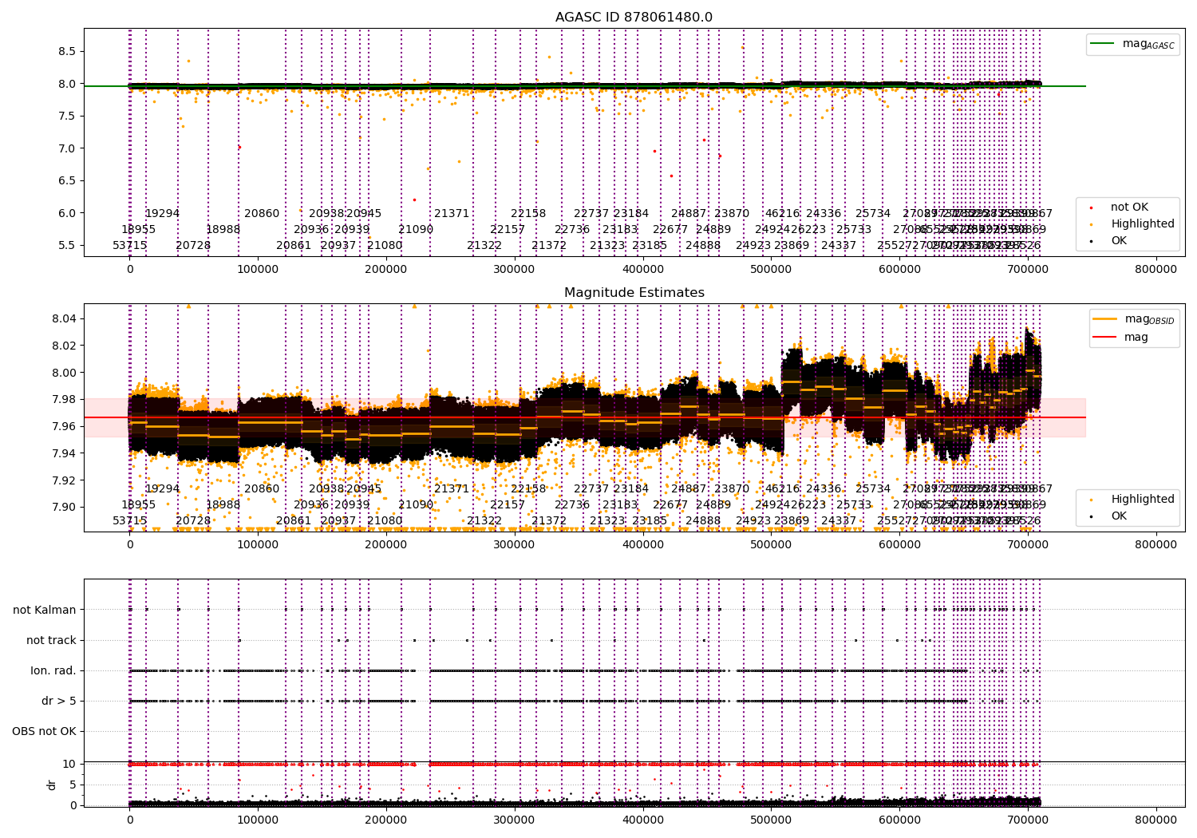Viewport: 1197px width, 838px height.
Task: Click 100000 x-tick in top plot
Action: 259,269
